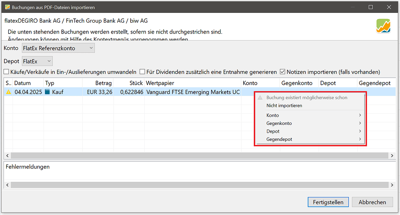400x215 pixels.
Task: Enable converting Käufe/Verkäufe to Ein-/Auslieferungen
Action: tap(6, 72)
